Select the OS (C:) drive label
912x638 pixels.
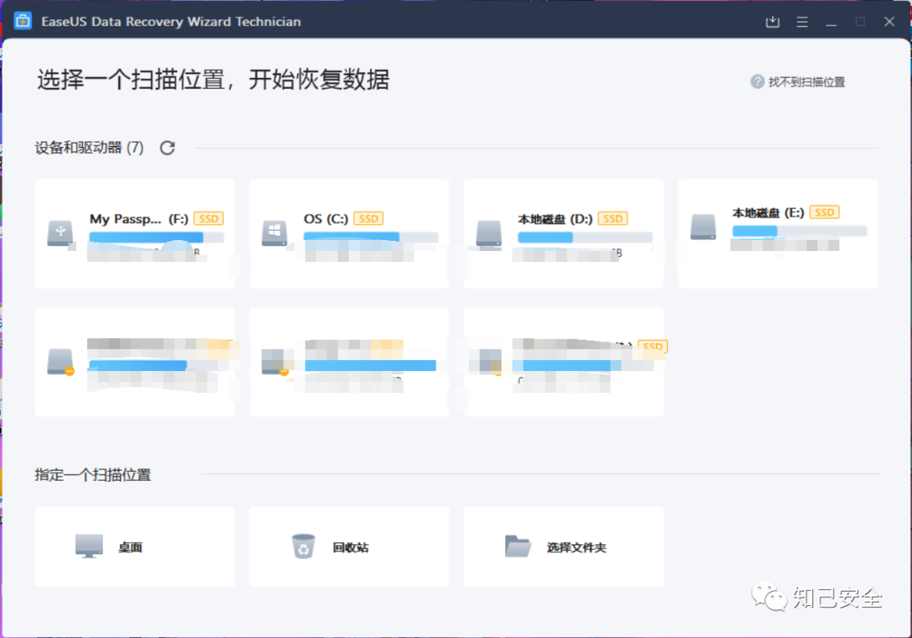326,219
